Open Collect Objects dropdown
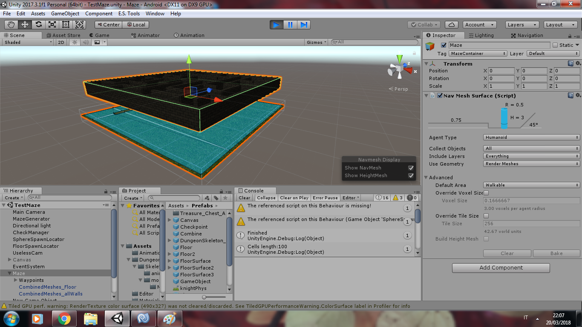The image size is (582, 327). [532, 149]
